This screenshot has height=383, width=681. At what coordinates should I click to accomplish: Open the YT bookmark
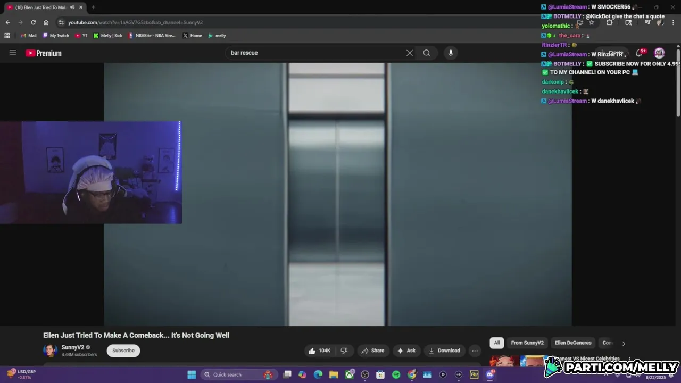click(x=81, y=36)
